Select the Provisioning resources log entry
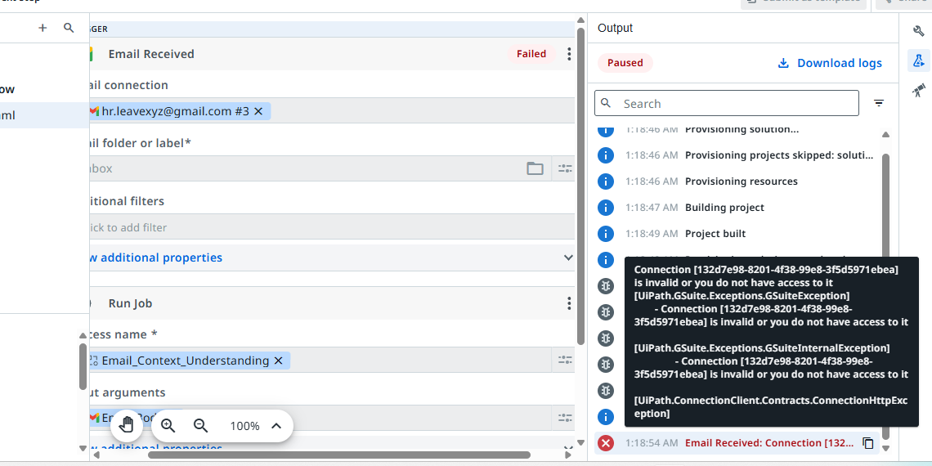The image size is (932, 466). (736, 181)
